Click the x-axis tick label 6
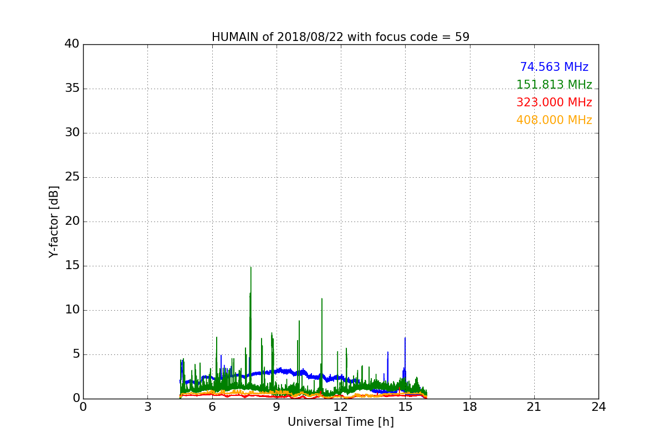Viewport: 665px width, 443px height. click(x=212, y=407)
